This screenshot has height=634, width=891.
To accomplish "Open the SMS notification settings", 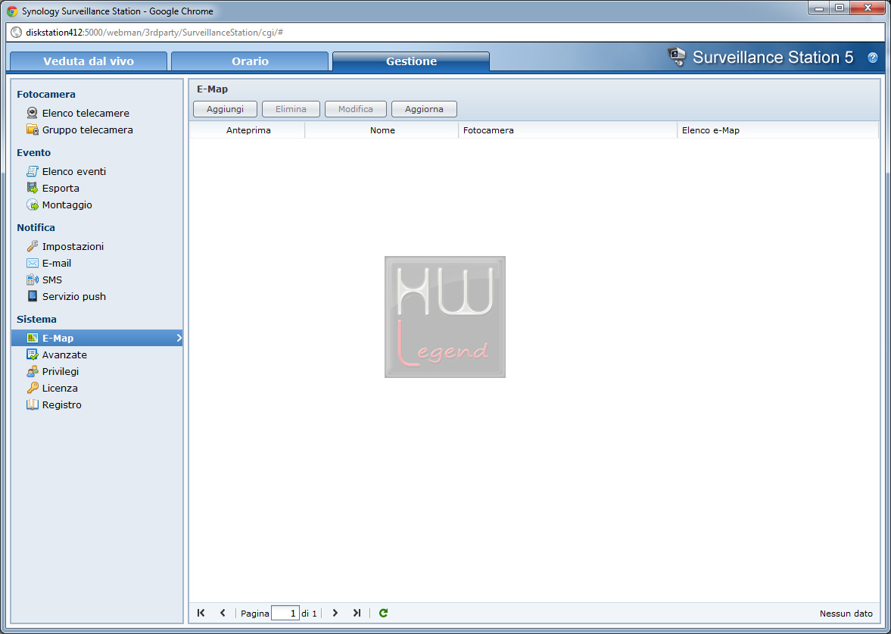I will [52, 280].
